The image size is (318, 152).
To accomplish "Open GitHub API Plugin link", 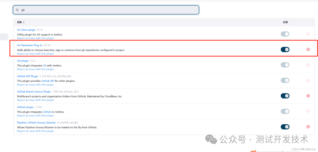I will click(28, 76).
